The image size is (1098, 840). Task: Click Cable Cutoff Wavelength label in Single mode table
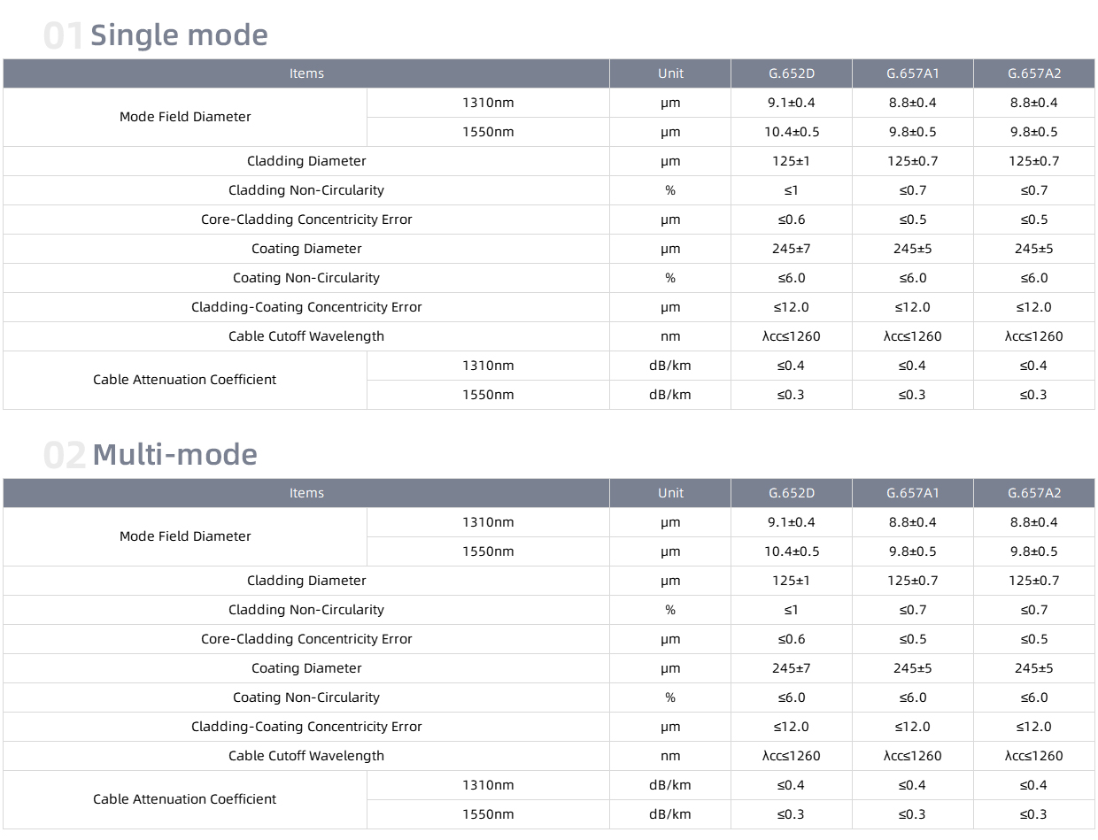[306, 336]
